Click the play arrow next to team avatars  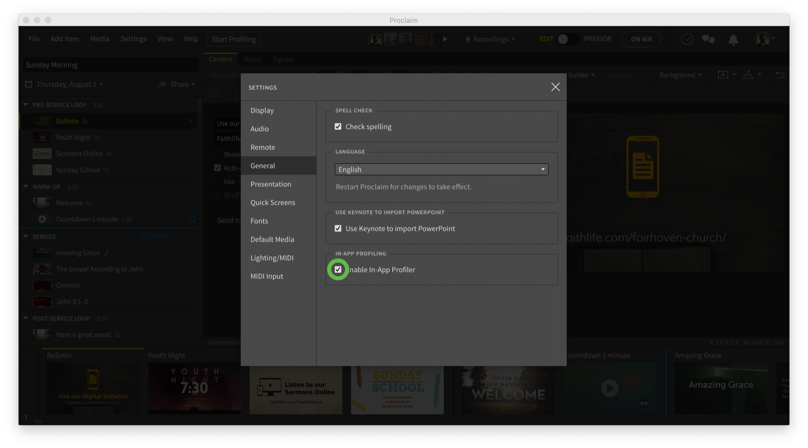(445, 39)
